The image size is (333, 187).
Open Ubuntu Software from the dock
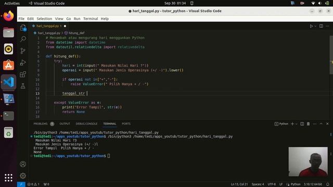pos(8,65)
